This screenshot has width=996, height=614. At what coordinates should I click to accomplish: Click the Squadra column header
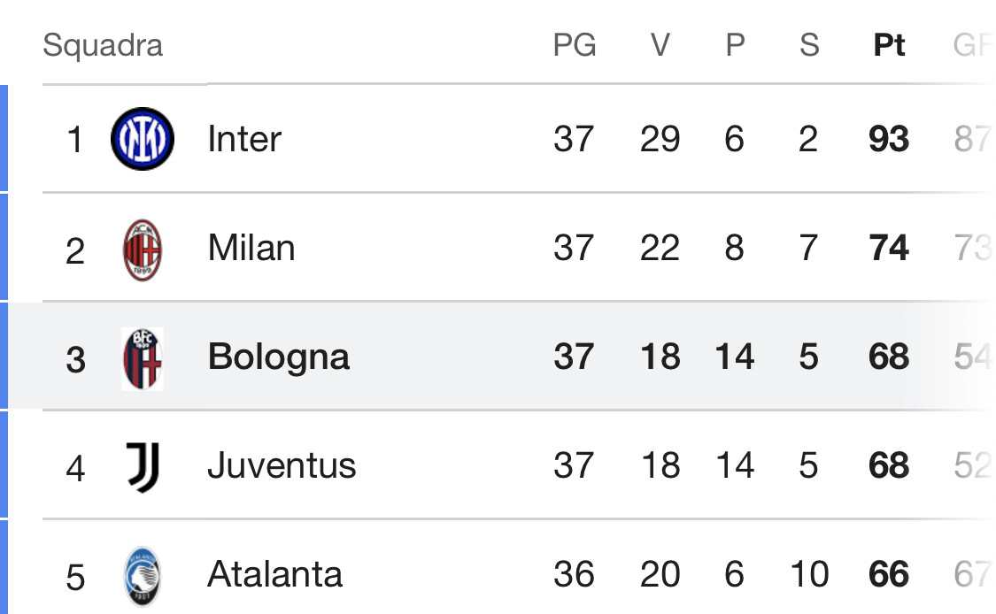coord(103,45)
